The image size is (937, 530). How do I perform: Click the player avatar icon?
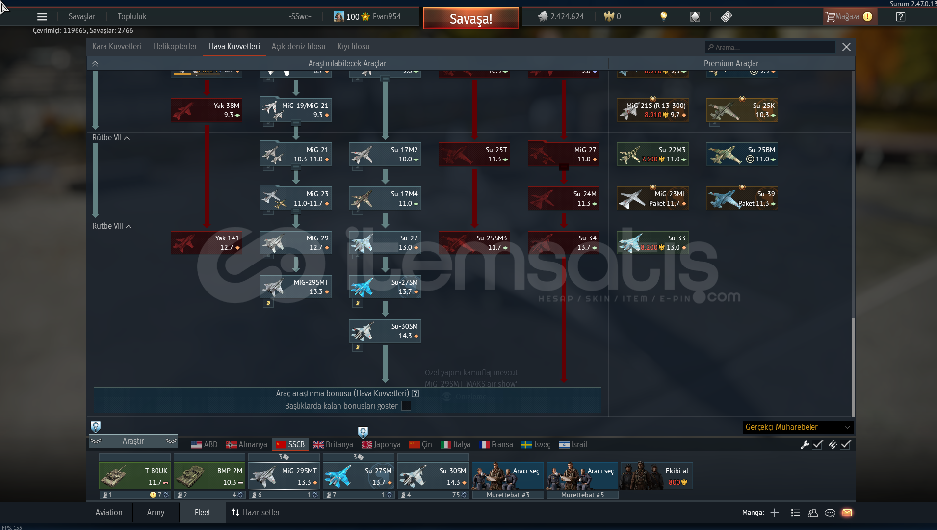tap(339, 17)
